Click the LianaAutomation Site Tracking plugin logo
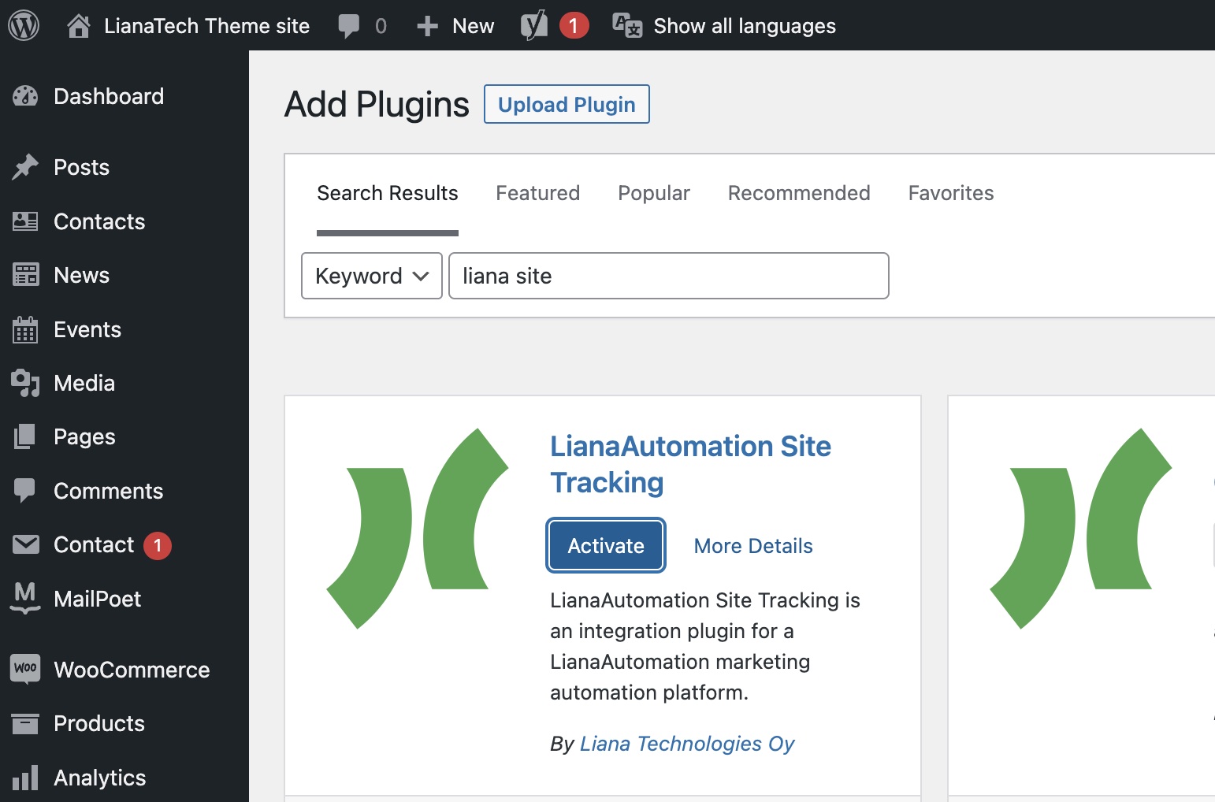1215x802 pixels. click(418, 529)
